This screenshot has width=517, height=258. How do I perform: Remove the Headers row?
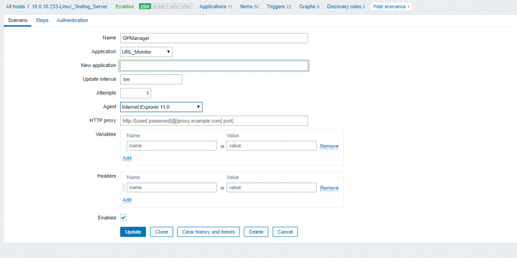click(330, 188)
